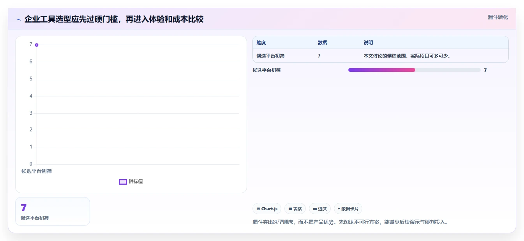Image resolution: width=524 pixels, height=241 pixels.
Task: Click the 表格 tag
Action: point(295,209)
